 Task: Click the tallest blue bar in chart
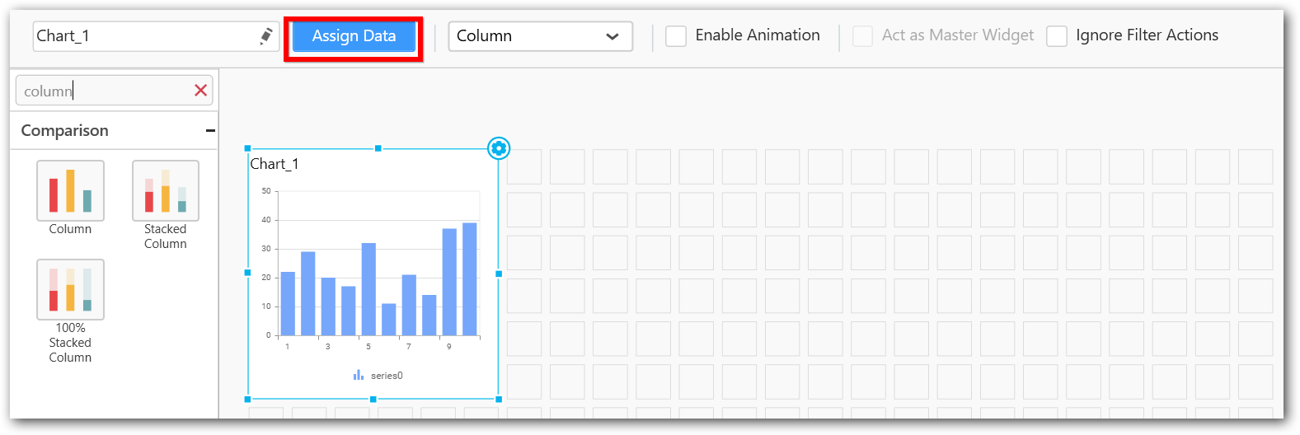470,278
